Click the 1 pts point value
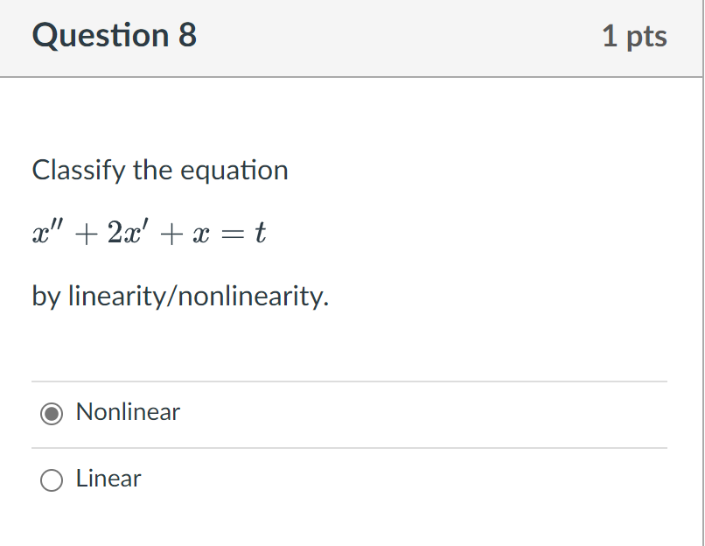Image resolution: width=705 pixels, height=546 pixels. (636, 36)
